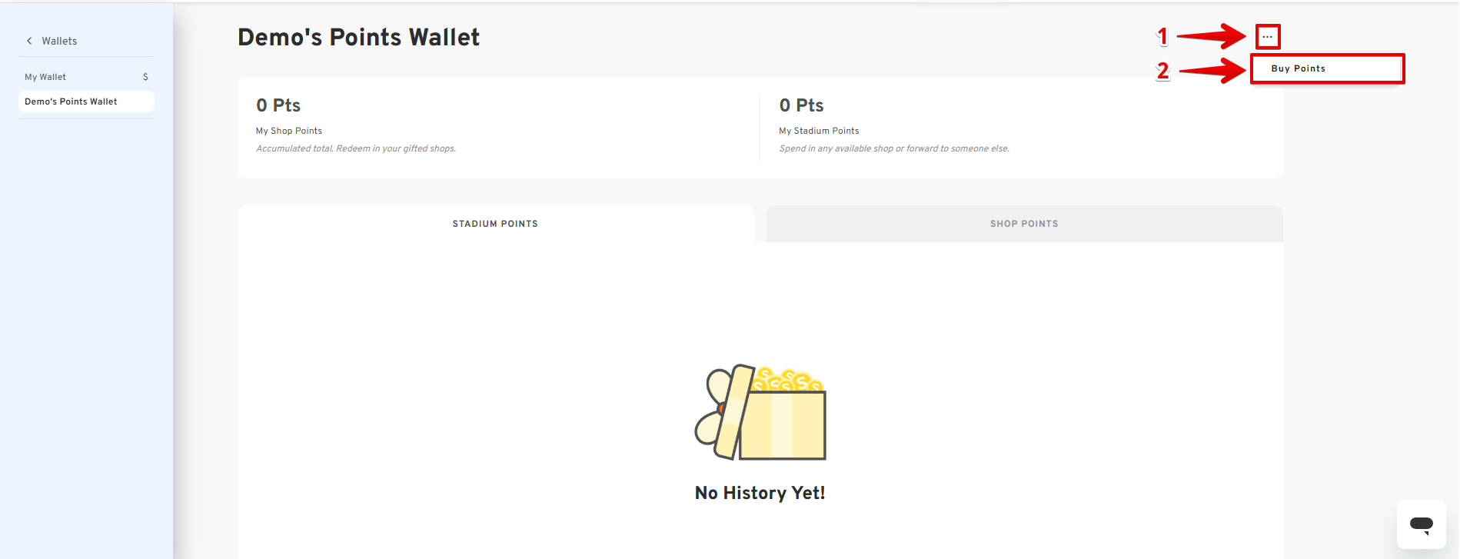Click the 0 Pts shop points balance
This screenshot has height=559, width=1460.
tap(278, 105)
